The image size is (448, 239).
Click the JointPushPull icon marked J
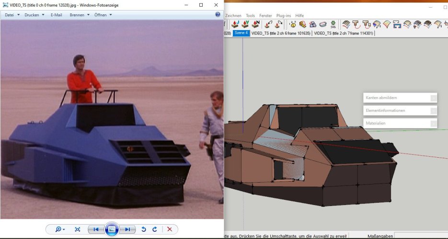(x=235, y=24)
